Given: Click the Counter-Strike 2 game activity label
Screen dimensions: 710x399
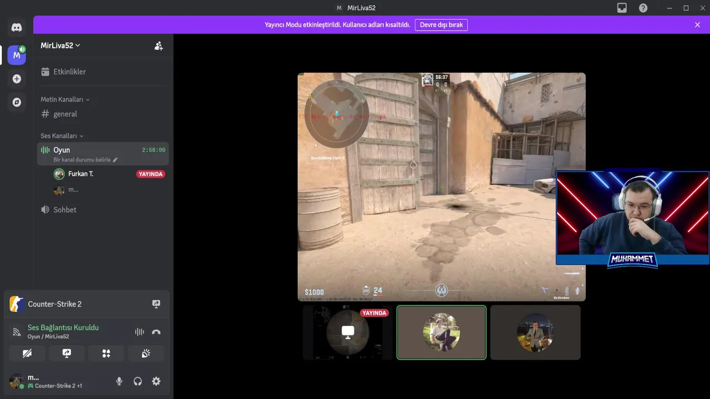Looking at the screenshot, I should (x=54, y=304).
